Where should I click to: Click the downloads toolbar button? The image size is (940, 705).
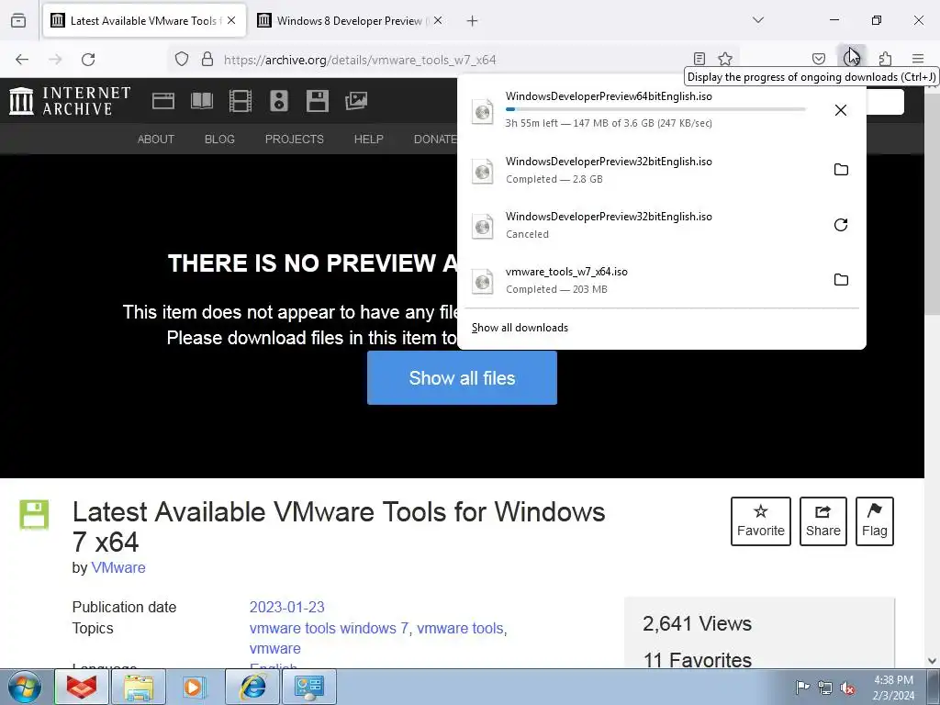coord(851,58)
